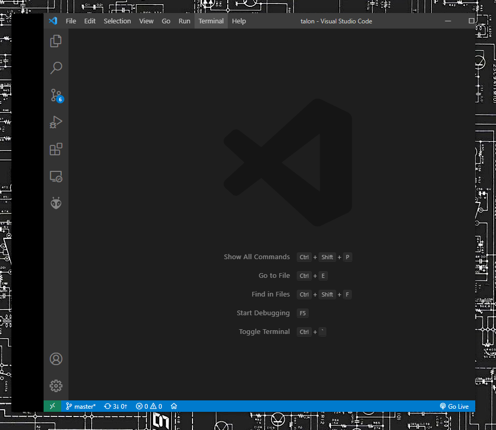Start the Go Live server

coord(454,406)
